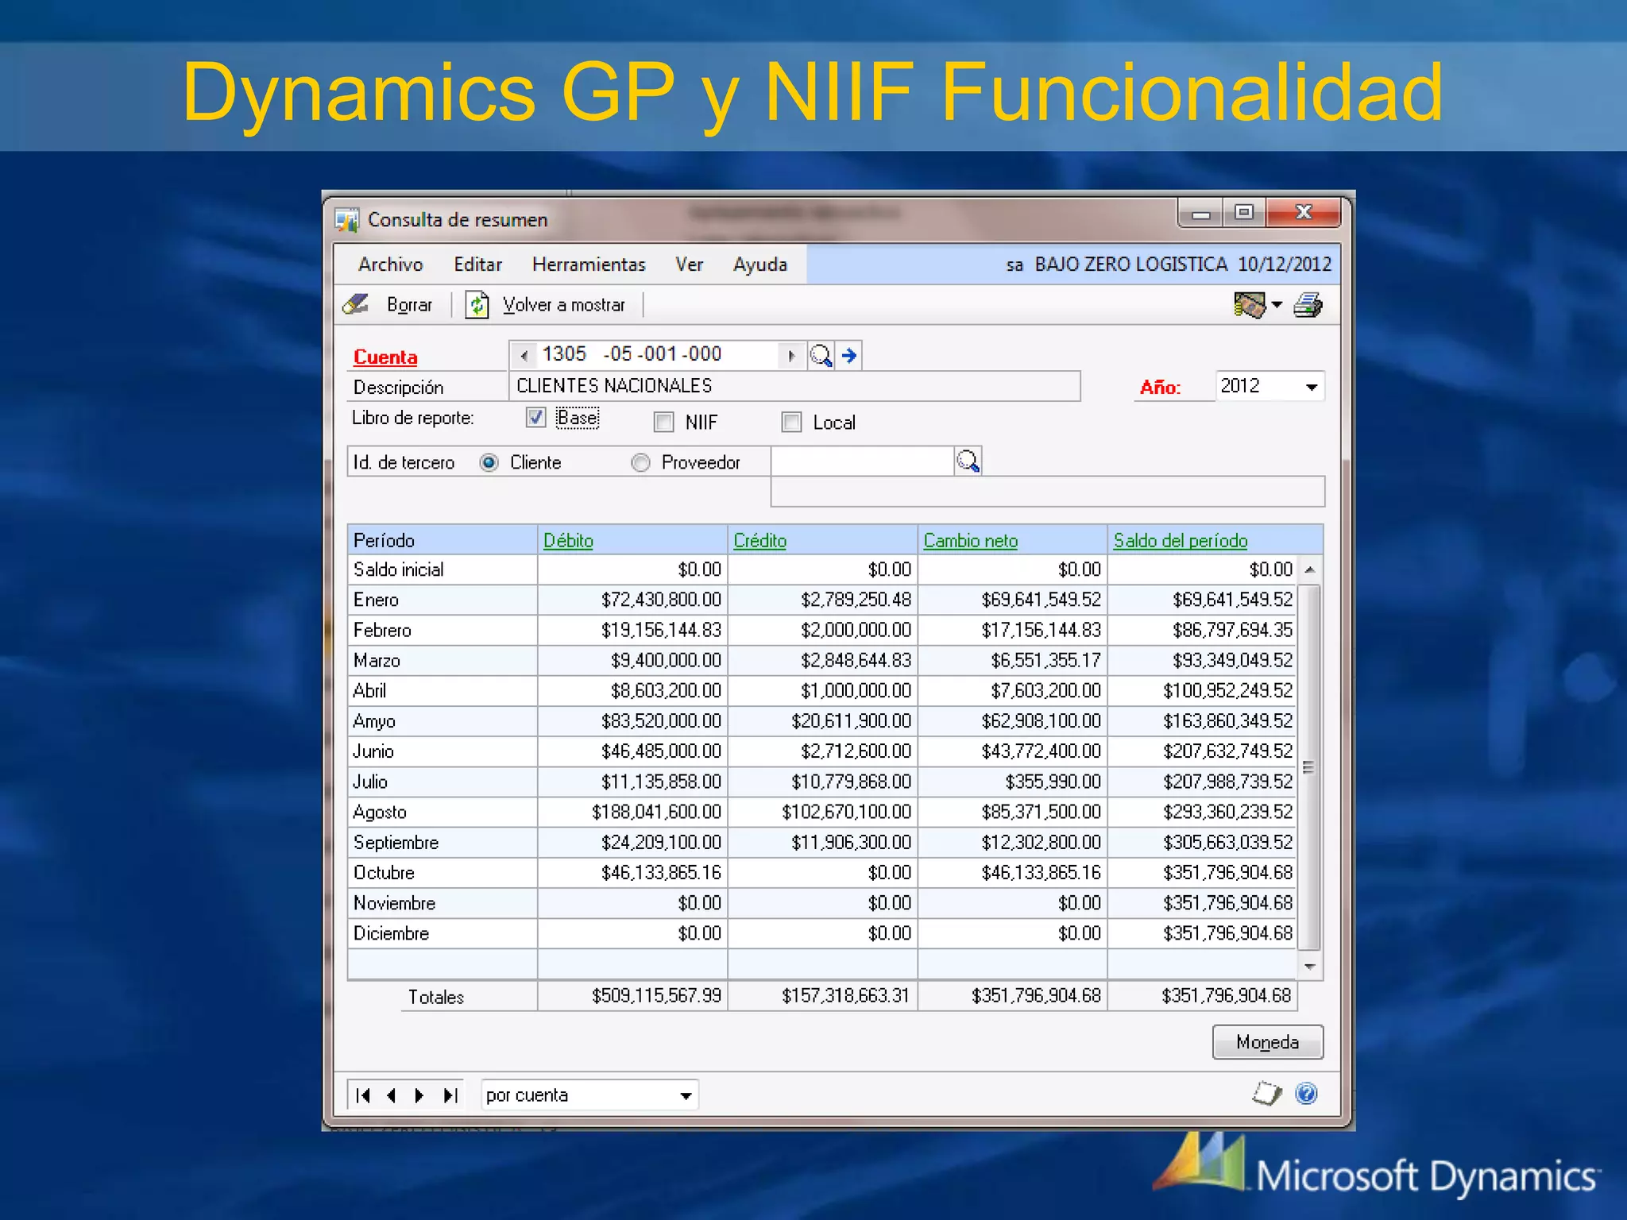Click the previous-segment arrow in account field
The width and height of the screenshot is (1627, 1220).
click(524, 355)
